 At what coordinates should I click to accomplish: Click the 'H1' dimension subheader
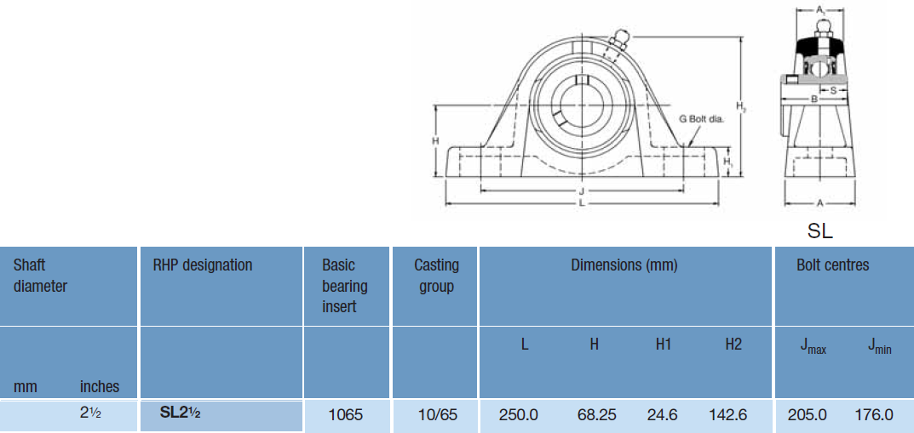click(x=664, y=345)
